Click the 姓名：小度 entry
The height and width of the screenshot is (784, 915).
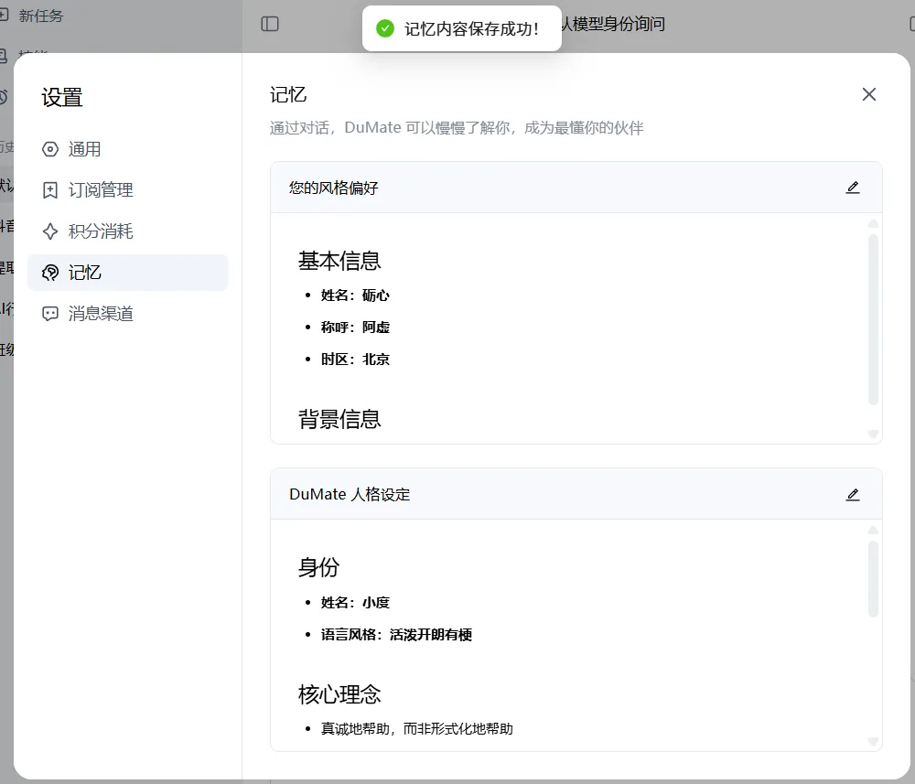tap(355, 603)
